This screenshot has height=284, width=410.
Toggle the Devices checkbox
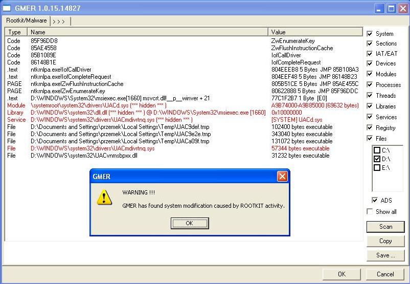(x=370, y=63)
